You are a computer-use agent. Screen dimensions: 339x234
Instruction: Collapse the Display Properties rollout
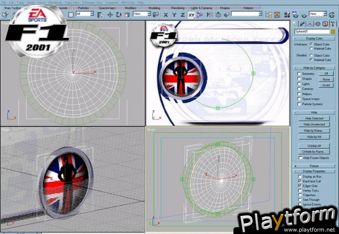coord(314,171)
